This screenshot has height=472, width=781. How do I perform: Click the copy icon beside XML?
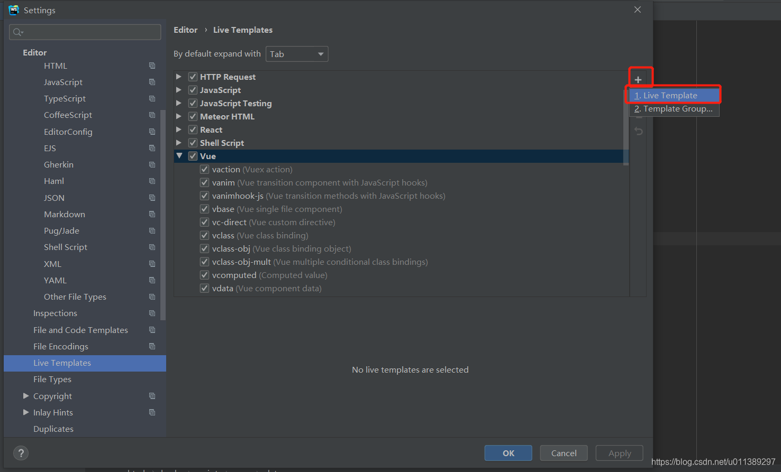click(x=152, y=264)
